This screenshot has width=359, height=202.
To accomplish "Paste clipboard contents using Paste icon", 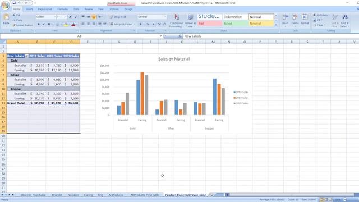I will [x=6, y=17].
